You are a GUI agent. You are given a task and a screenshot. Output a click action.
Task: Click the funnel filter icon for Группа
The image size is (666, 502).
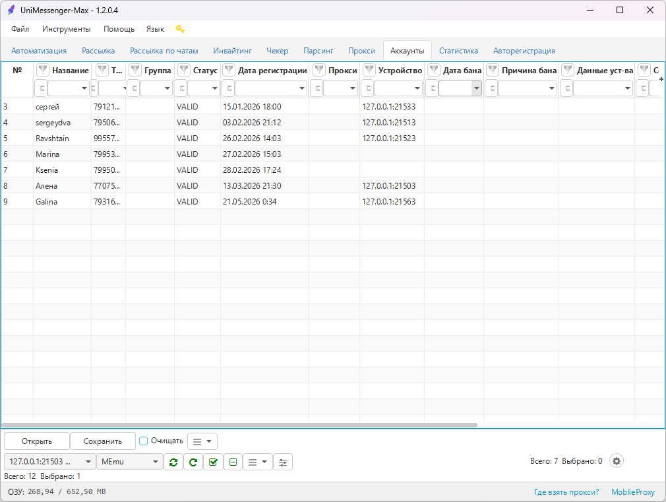click(135, 70)
